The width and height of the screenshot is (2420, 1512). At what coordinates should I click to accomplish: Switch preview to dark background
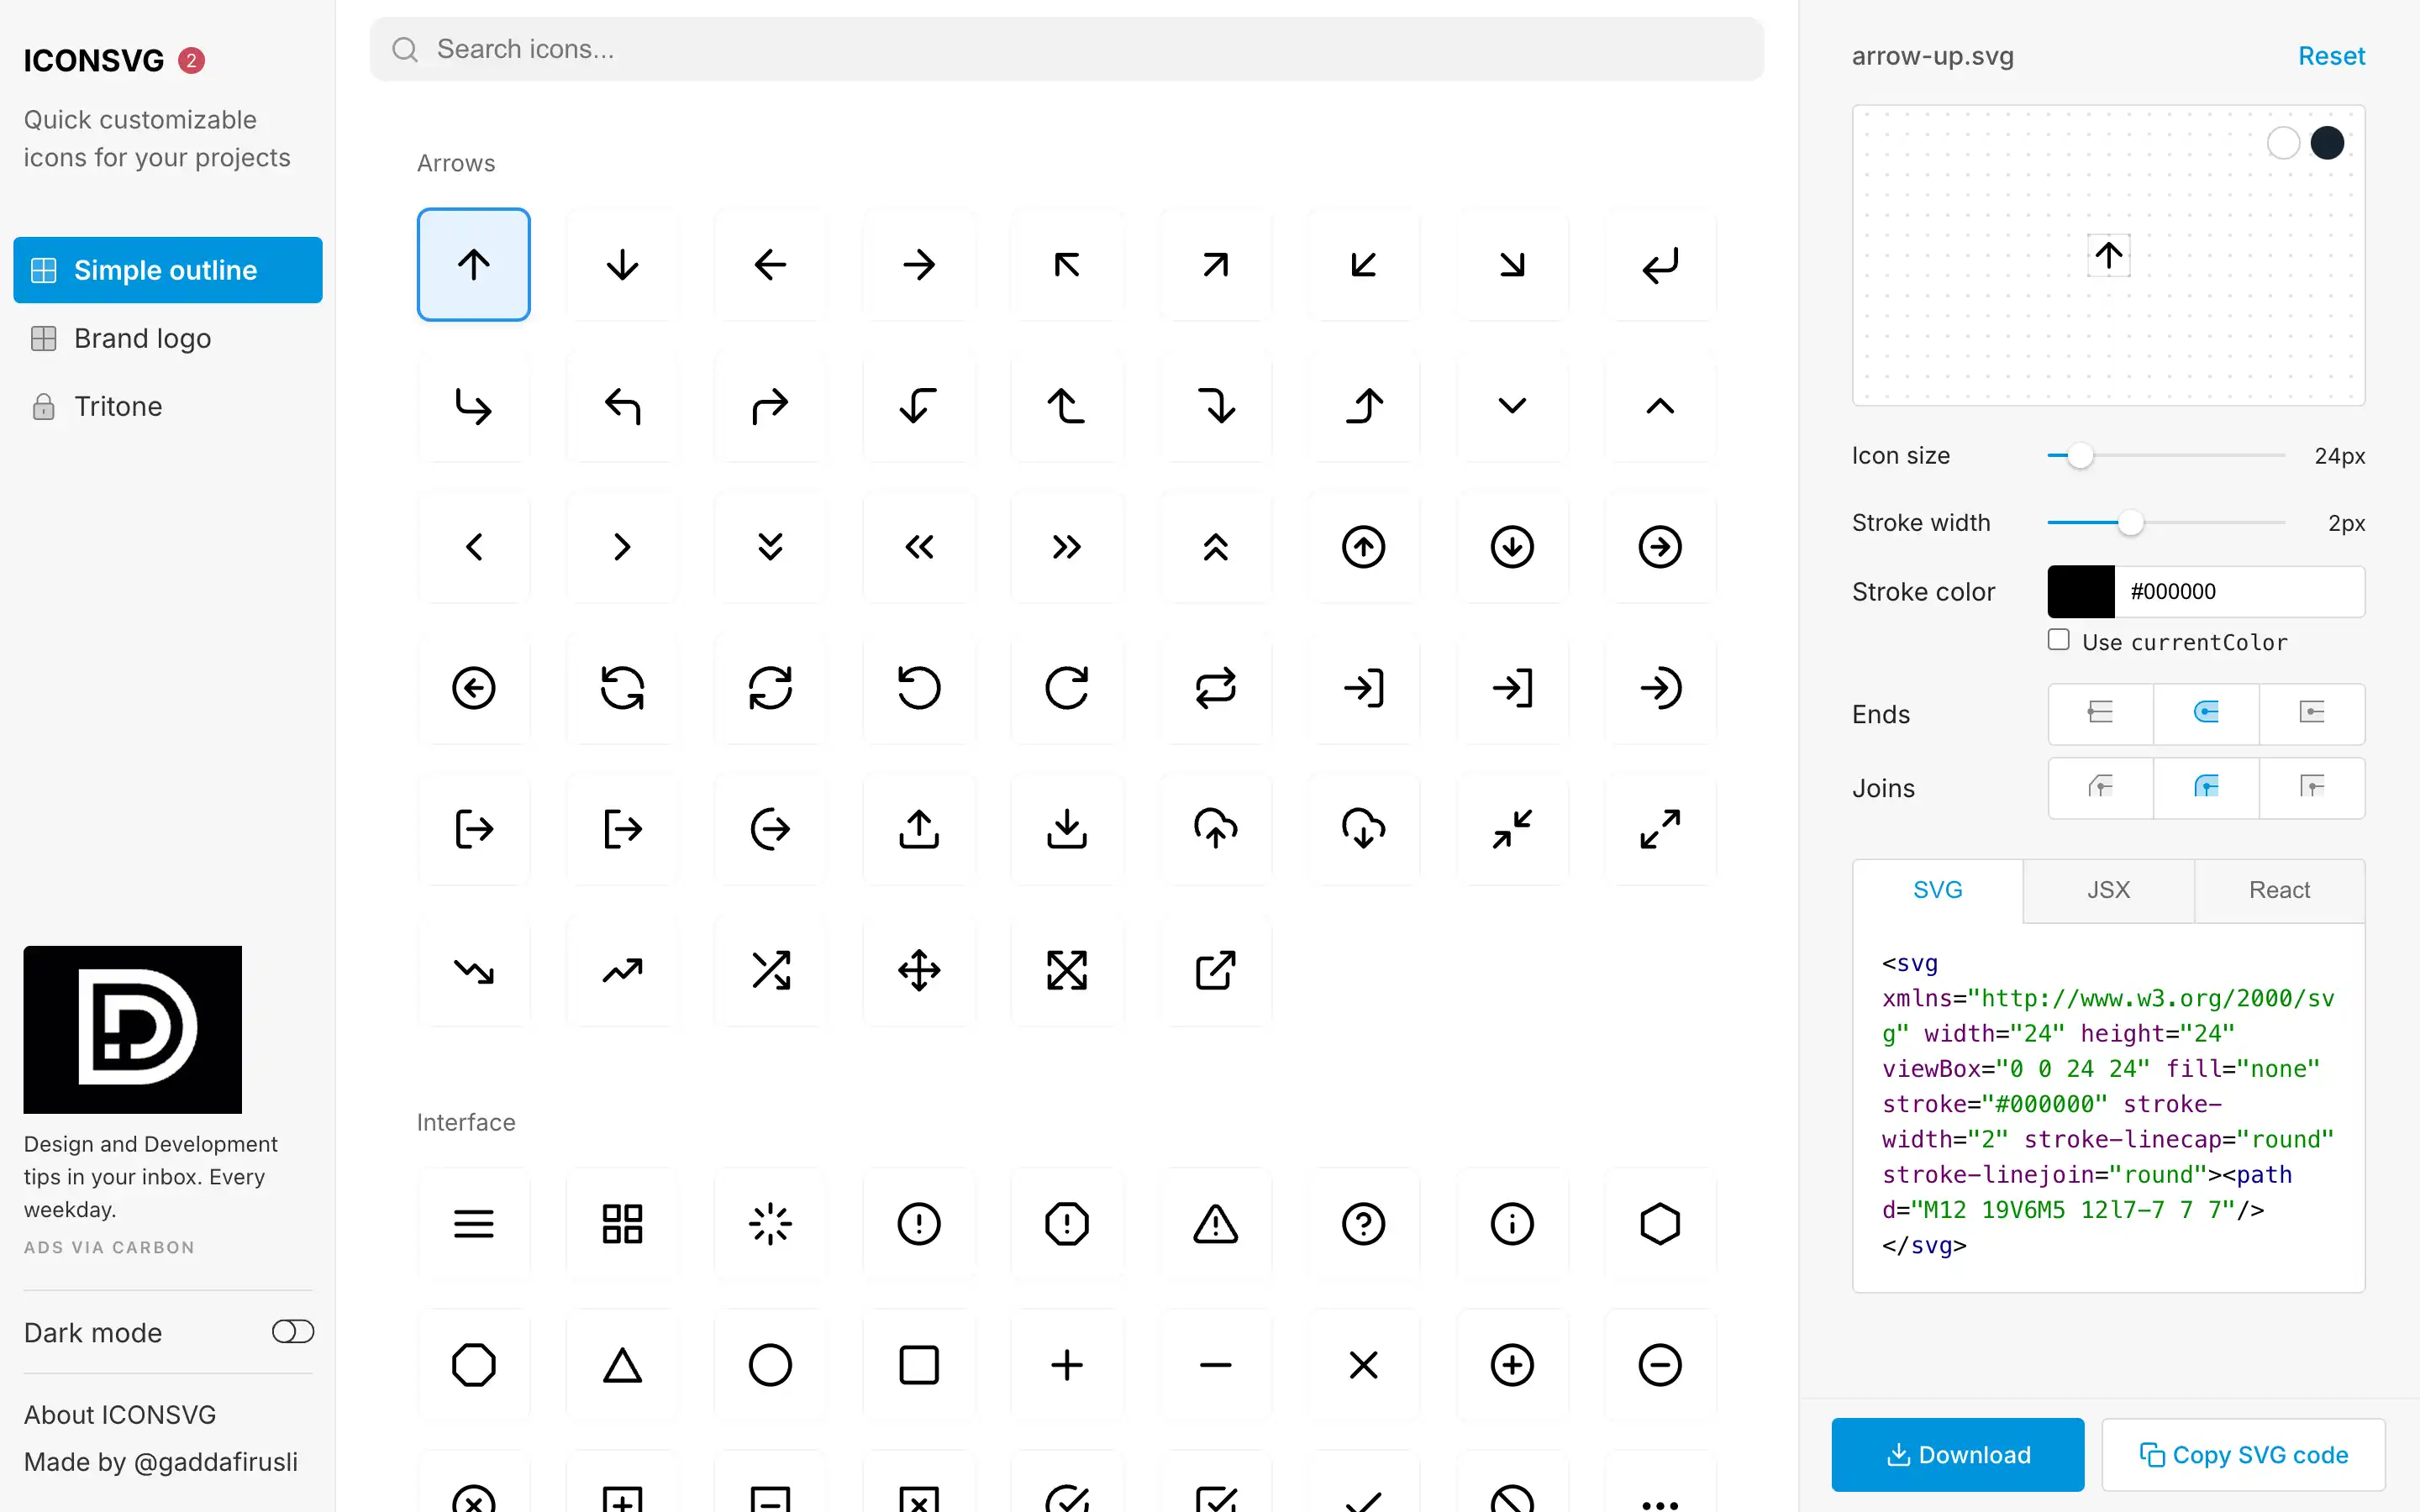point(2327,143)
